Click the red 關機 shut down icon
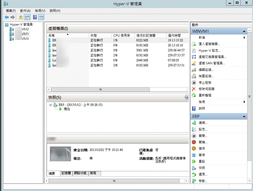This screenshot has height=191, width=253. (194, 142)
